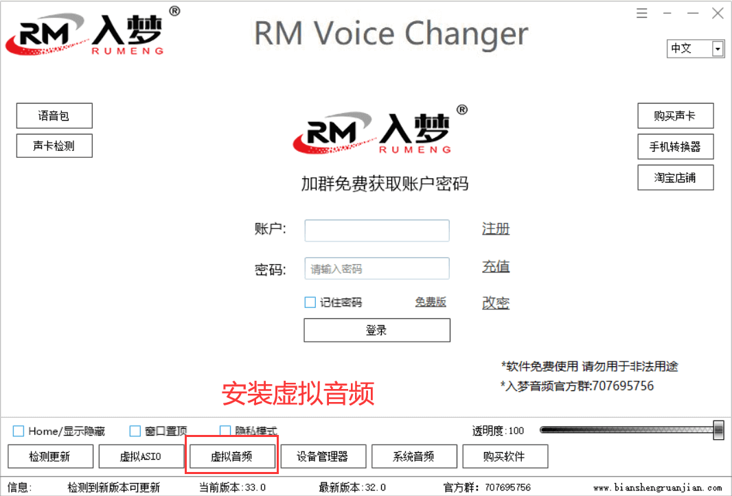Click the 登录 login button
This screenshot has height=496, width=732.
377,331
